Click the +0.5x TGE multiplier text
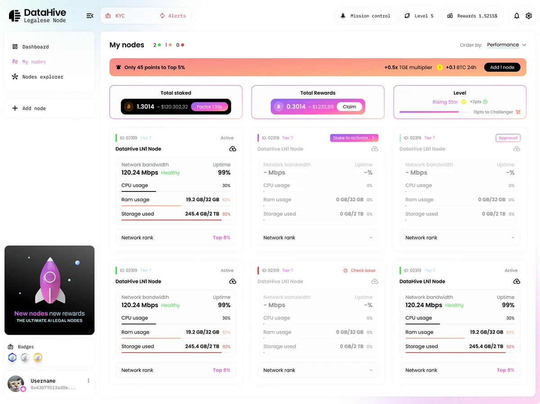 408,67
